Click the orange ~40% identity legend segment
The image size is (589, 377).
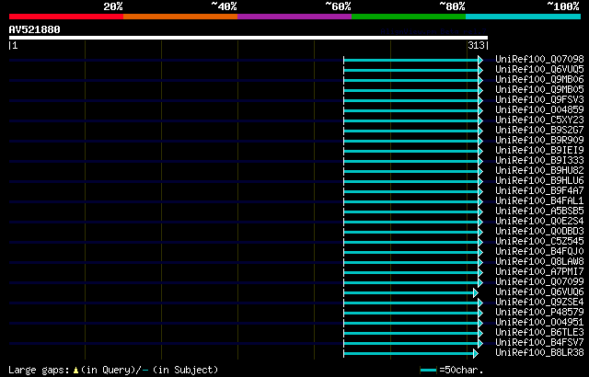coord(180,17)
